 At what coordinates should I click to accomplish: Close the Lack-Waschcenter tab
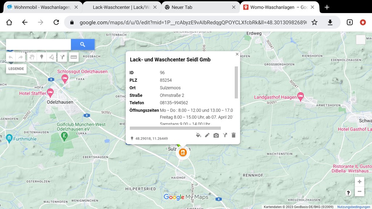[x=155, y=7]
